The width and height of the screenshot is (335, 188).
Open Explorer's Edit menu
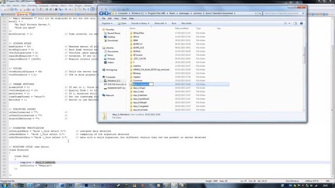pos(109,19)
